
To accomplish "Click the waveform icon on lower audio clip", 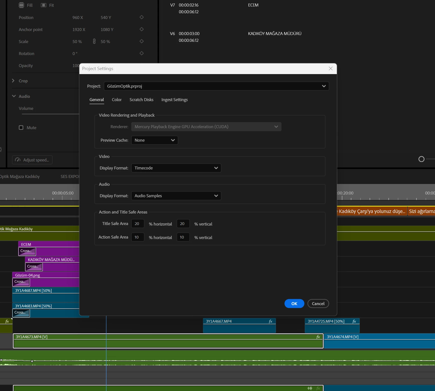I will [310, 388].
